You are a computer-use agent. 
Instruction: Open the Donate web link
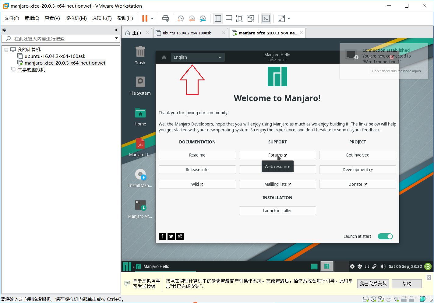click(358, 184)
